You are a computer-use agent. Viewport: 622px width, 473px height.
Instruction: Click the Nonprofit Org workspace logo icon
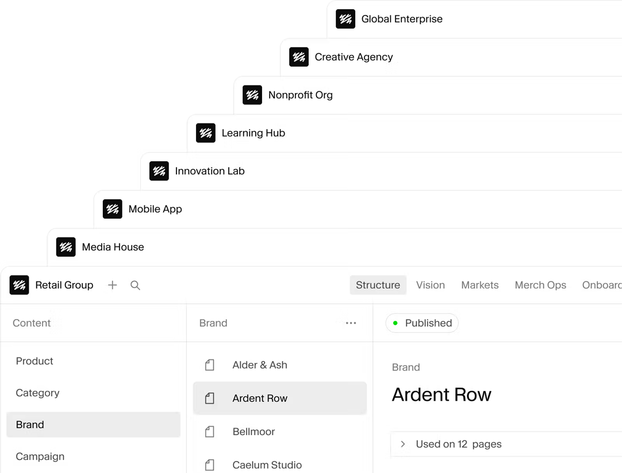pyautogui.click(x=252, y=95)
